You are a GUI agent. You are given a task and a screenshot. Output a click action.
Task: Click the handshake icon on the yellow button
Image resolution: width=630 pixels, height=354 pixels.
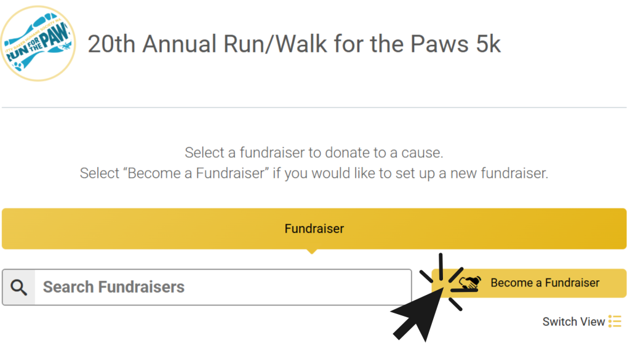click(x=471, y=283)
